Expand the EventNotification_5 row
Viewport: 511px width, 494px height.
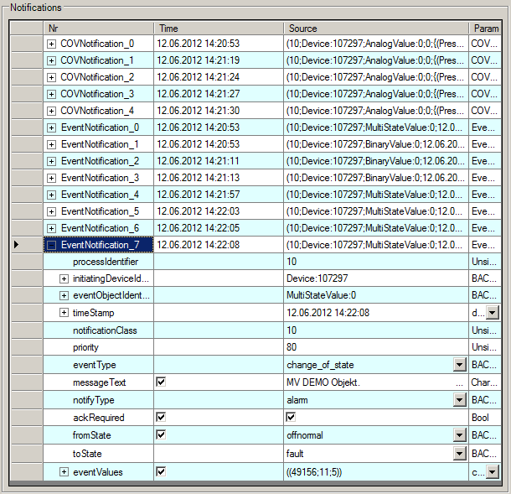[51, 211]
